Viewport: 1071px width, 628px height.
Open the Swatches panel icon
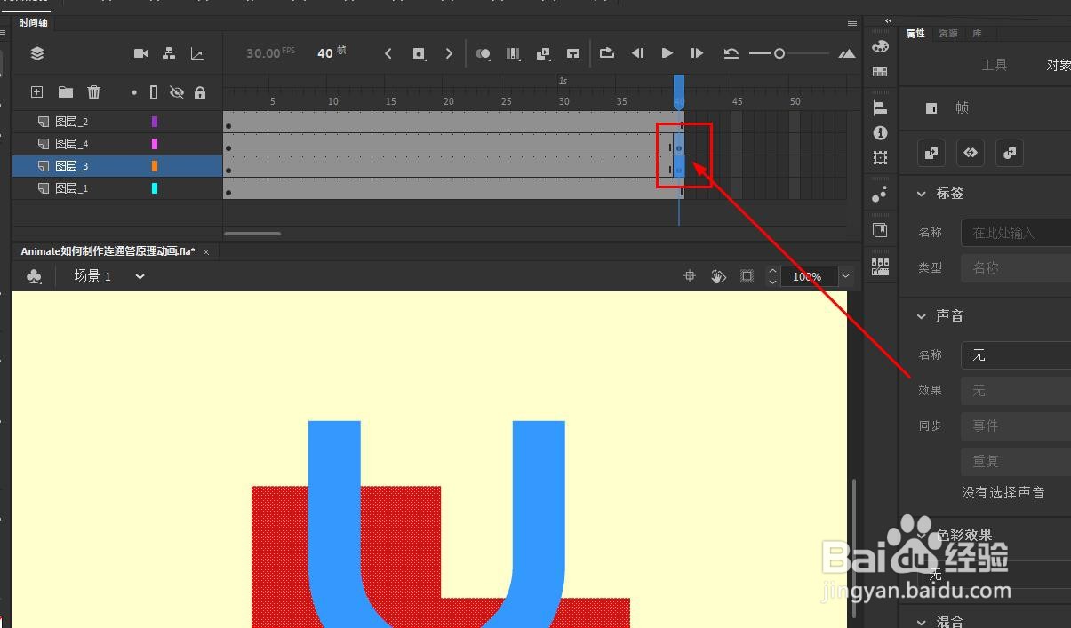click(x=880, y=71)
